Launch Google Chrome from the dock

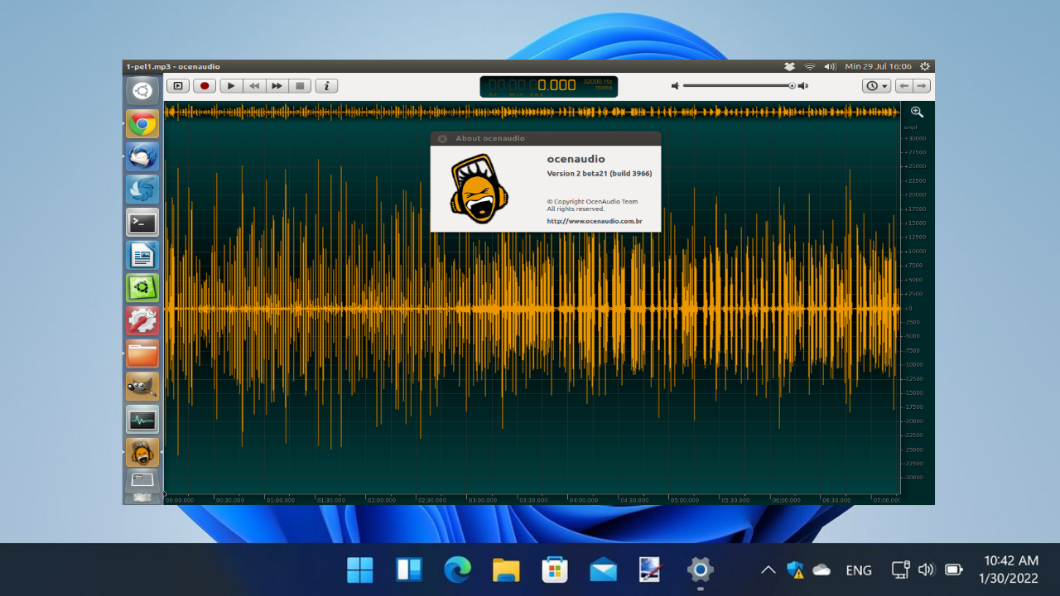[142, 124]
